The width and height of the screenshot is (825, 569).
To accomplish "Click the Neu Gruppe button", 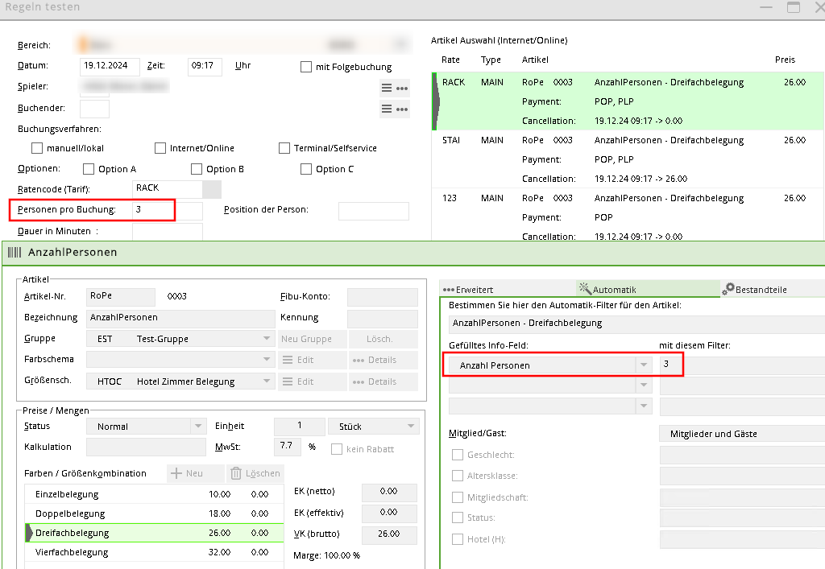I will [x=313, y=339].
